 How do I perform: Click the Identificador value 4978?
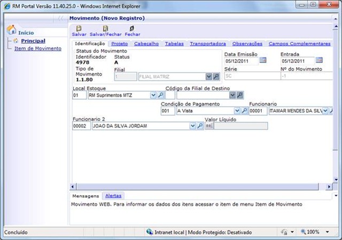[x=82, y=62]
